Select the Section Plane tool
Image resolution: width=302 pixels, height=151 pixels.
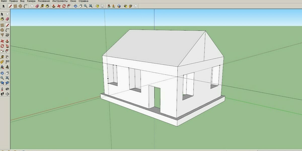coord(7,94)
